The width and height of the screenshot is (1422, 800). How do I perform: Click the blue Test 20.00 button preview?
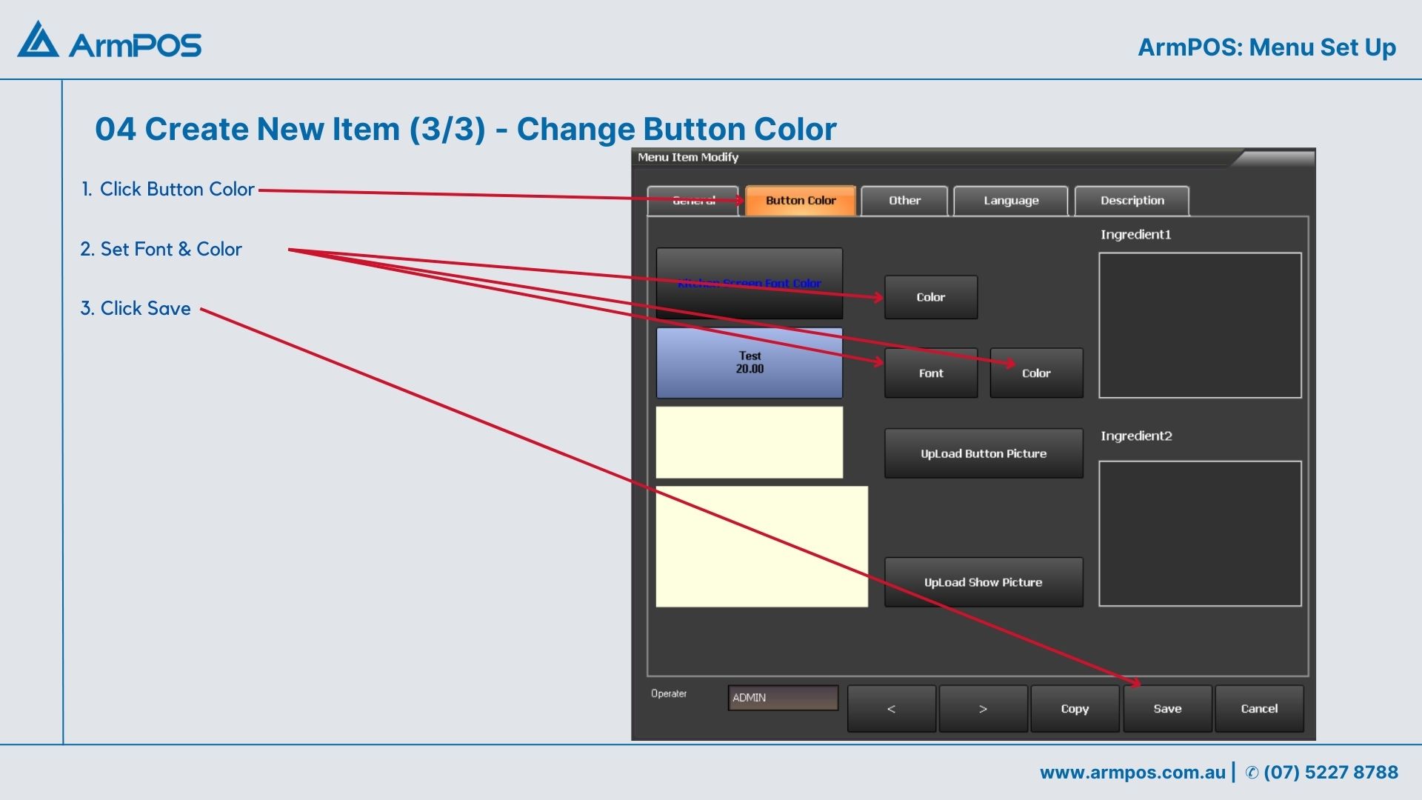[x=749, y=363]
